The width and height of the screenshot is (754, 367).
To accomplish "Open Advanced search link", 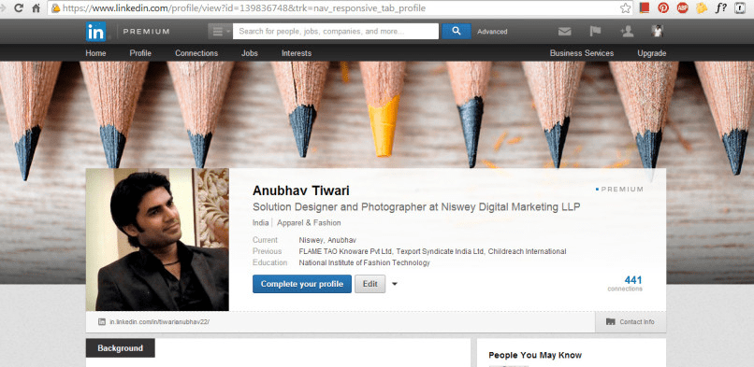I will pyautogui.click(x=492, y=32).
